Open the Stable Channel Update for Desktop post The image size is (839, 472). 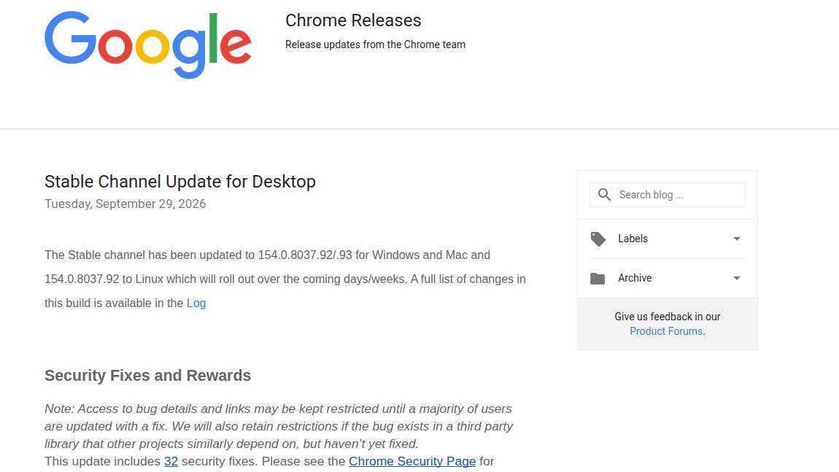point(179,182)
